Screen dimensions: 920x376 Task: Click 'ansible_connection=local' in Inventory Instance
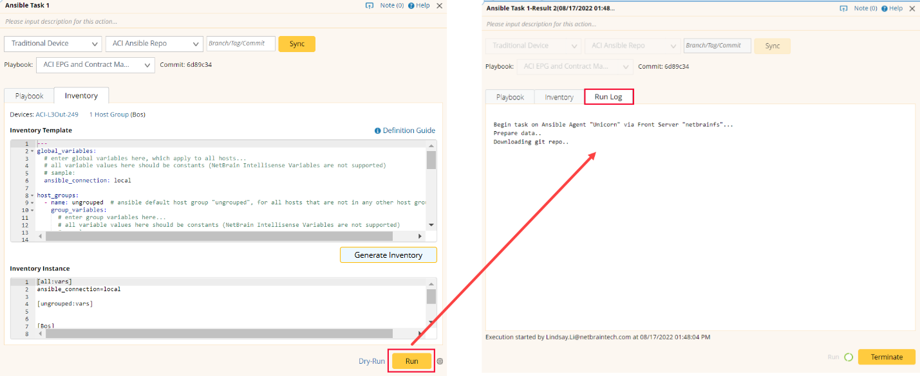point(79,289)
